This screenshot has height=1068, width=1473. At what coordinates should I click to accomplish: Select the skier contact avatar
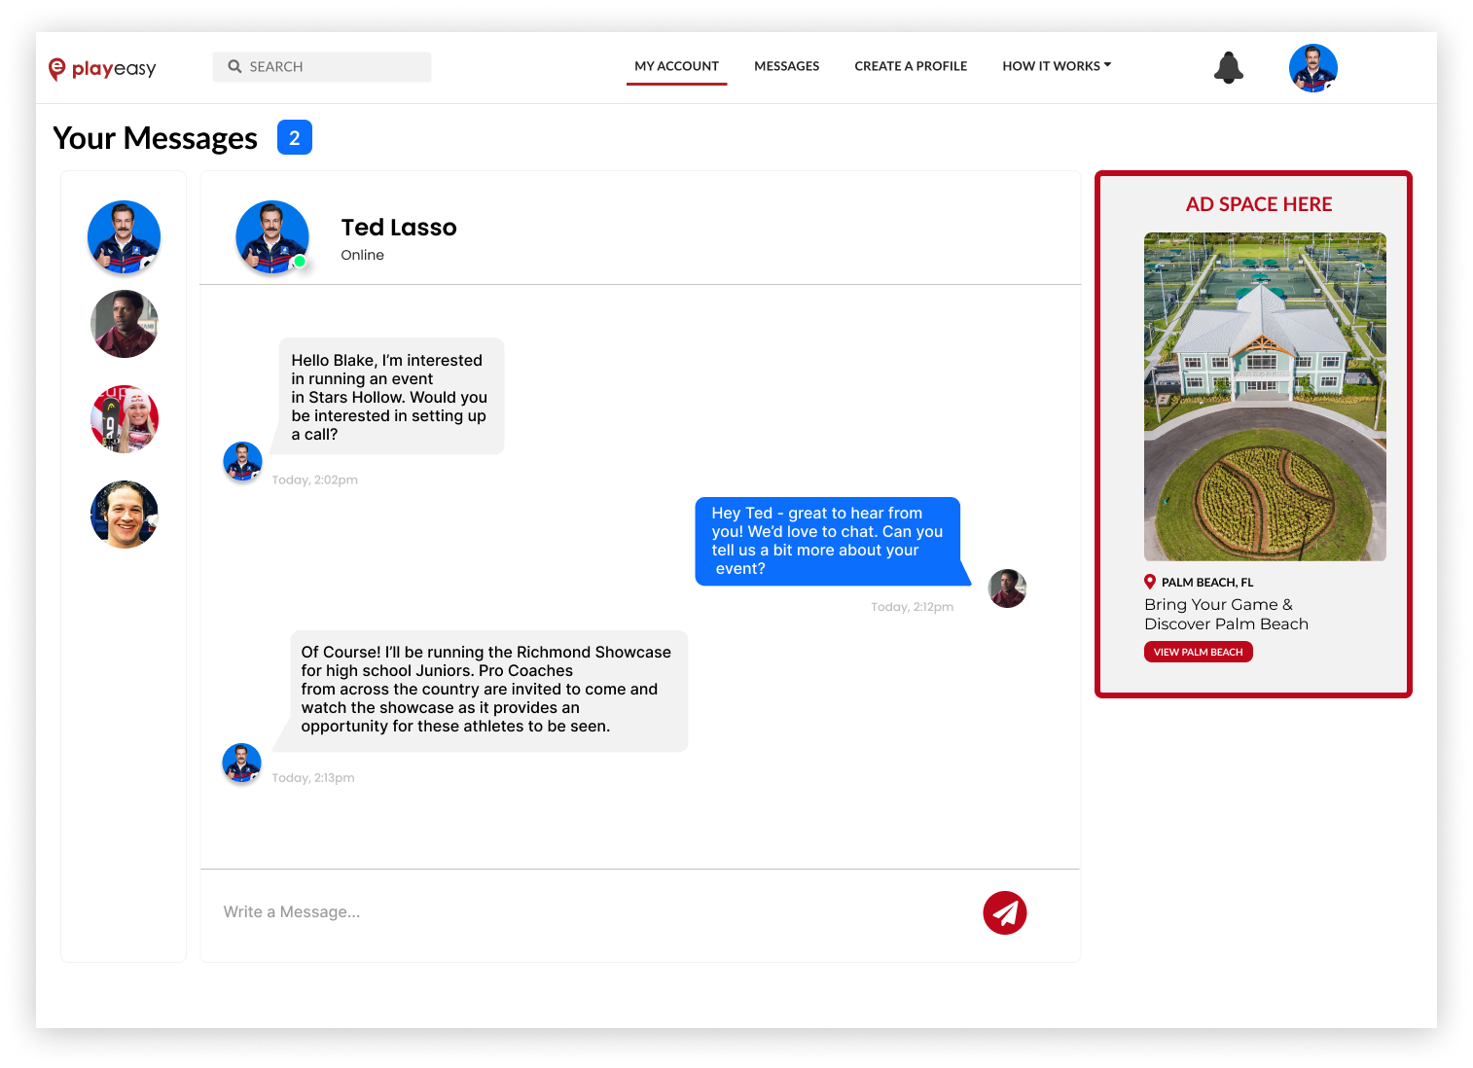click(x=125, y=418)
